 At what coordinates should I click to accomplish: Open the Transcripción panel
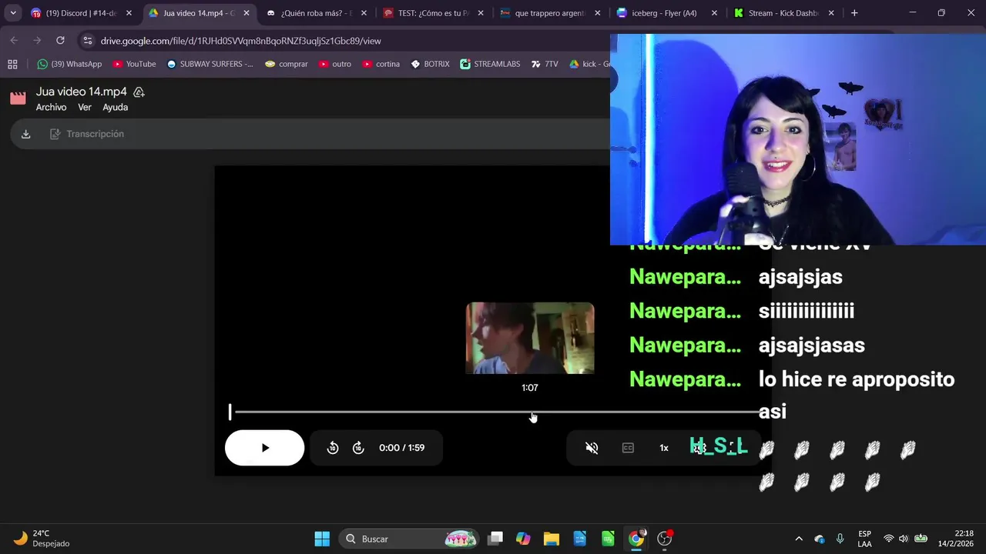[x=87, y=134]
